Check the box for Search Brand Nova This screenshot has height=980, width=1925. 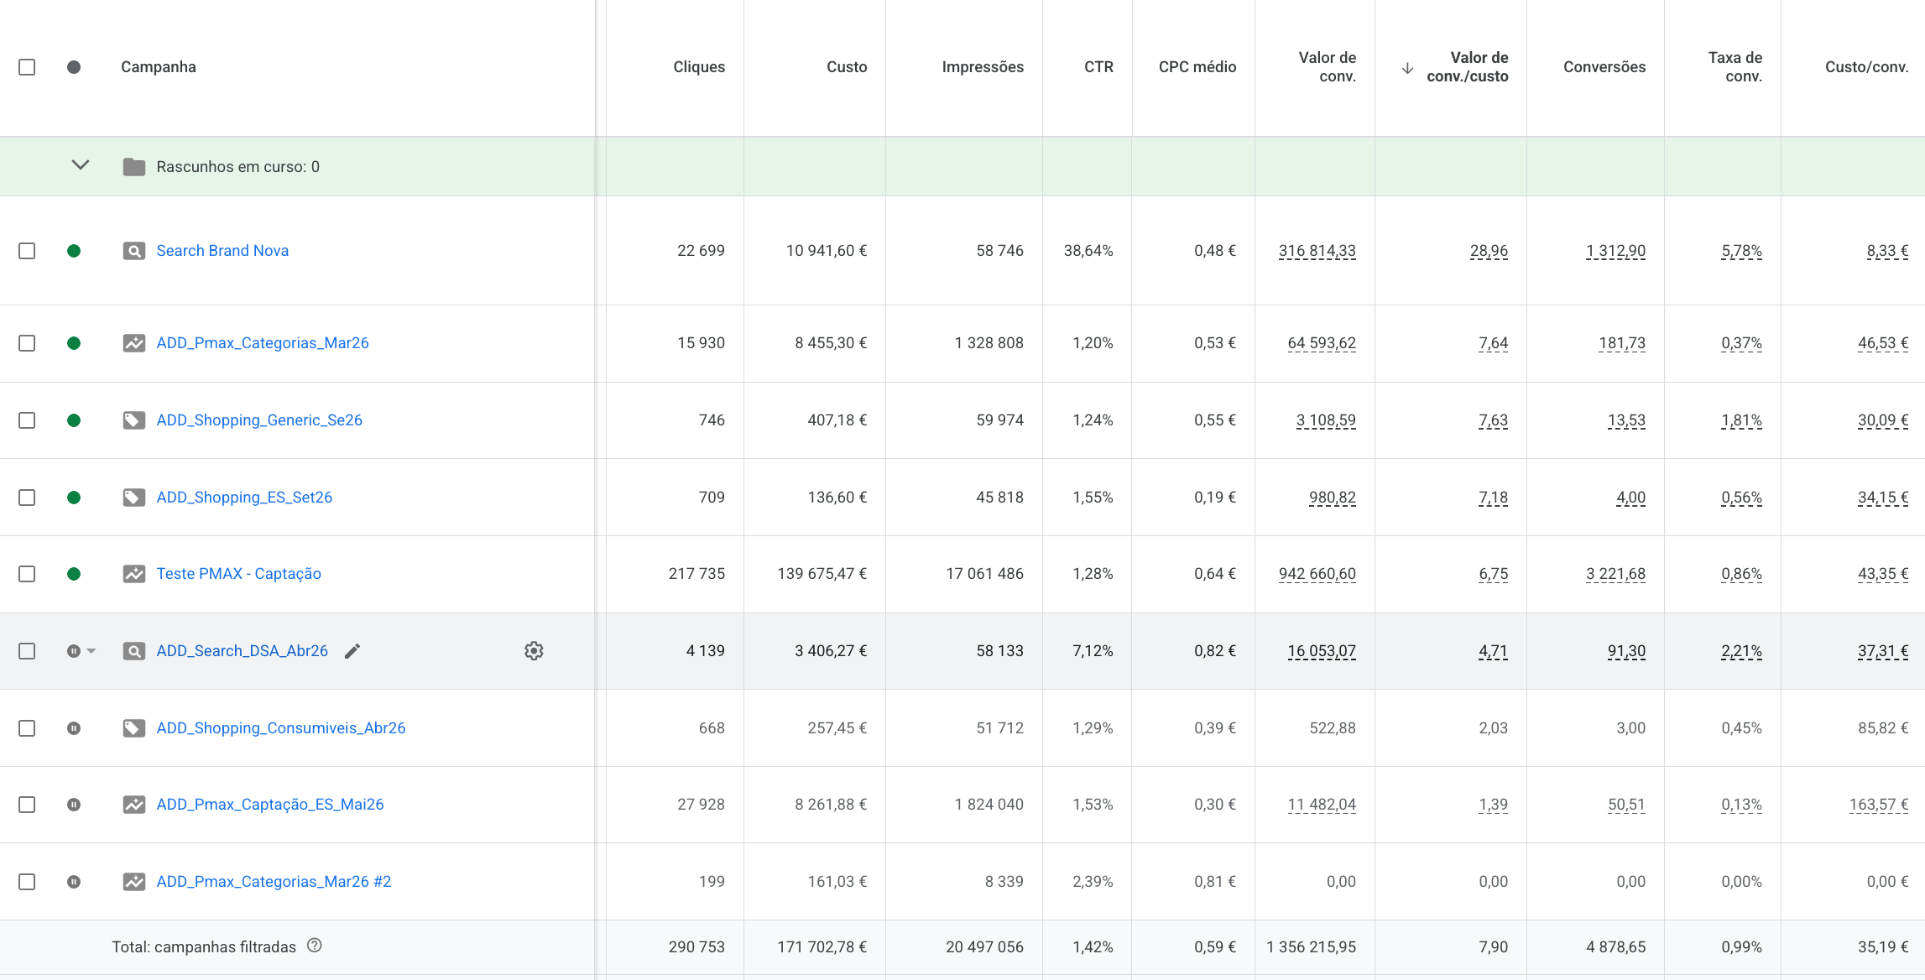point(27,251)
